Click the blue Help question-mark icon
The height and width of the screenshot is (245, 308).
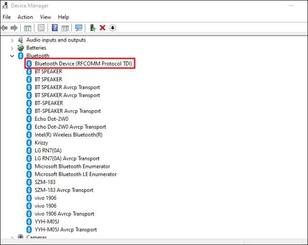click(x=55, y=28)
